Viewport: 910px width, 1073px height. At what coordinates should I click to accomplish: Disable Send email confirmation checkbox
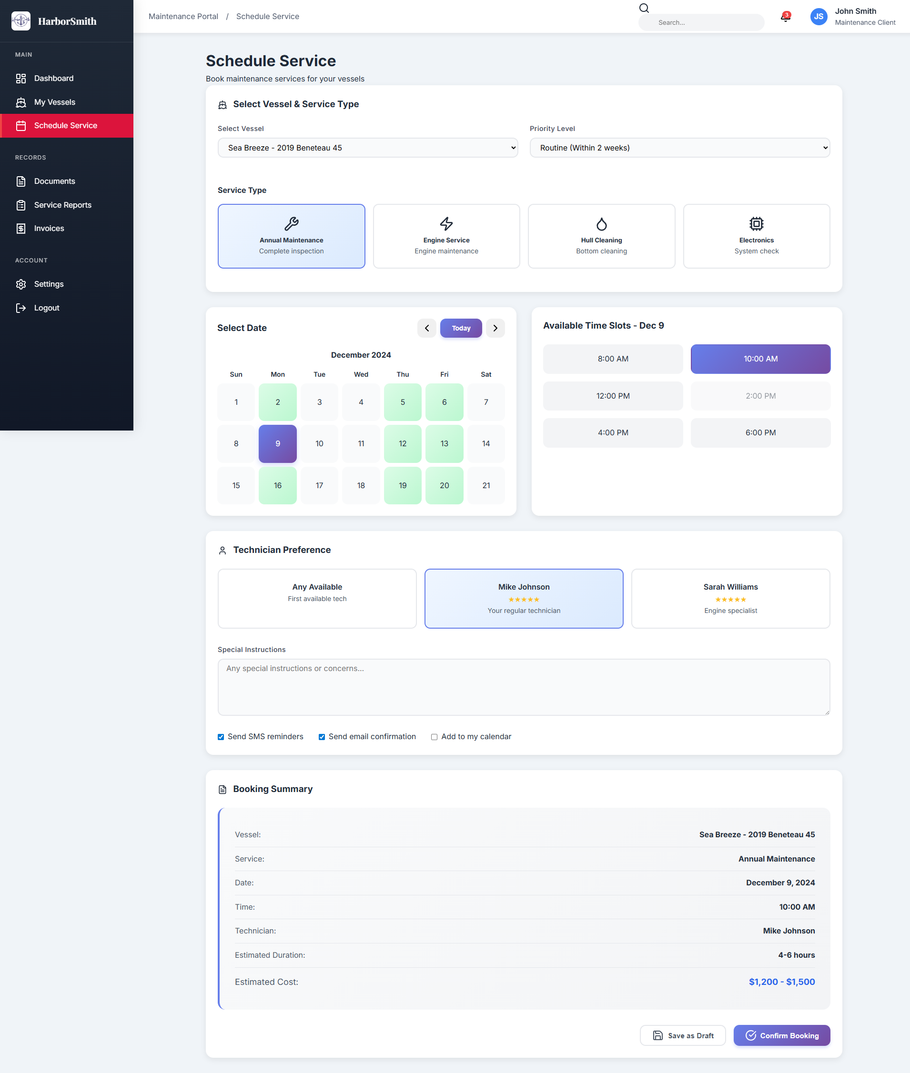click(x=322, y=737)
